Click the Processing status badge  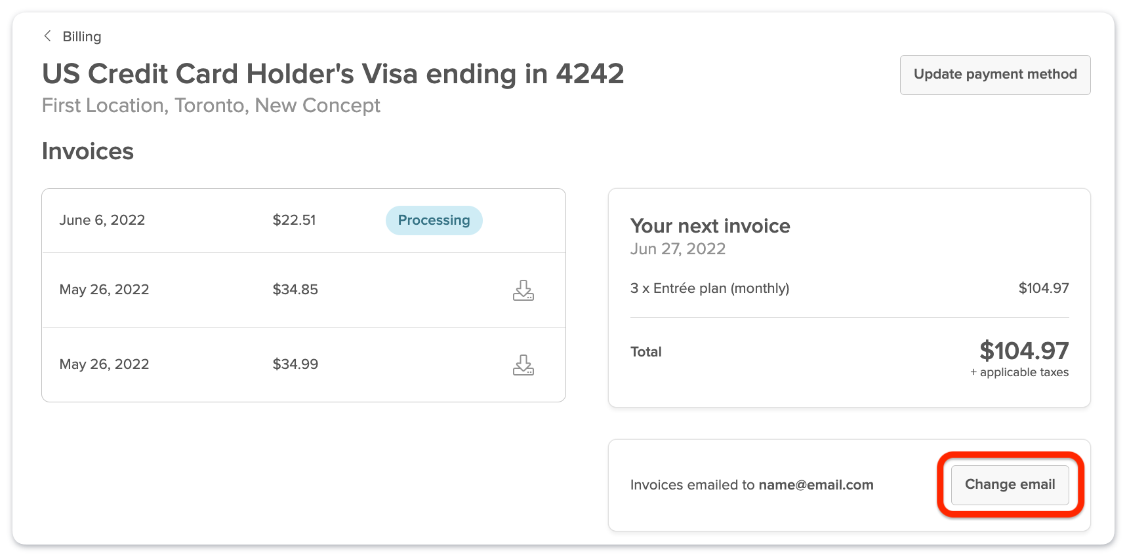tap(434, 220)
